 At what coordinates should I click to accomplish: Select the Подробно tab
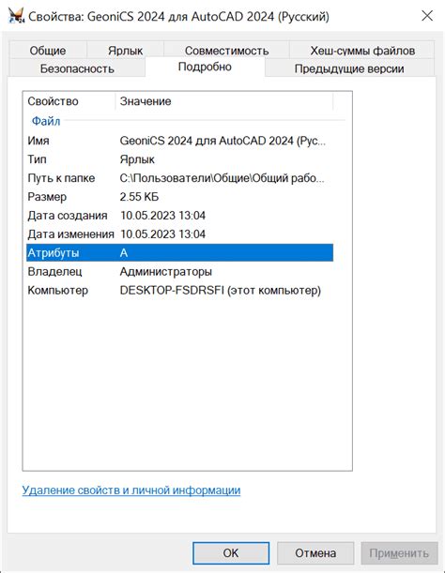pos(205,67)
